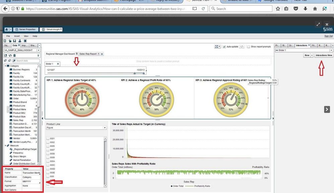Check Product Line item 0001

48,138
